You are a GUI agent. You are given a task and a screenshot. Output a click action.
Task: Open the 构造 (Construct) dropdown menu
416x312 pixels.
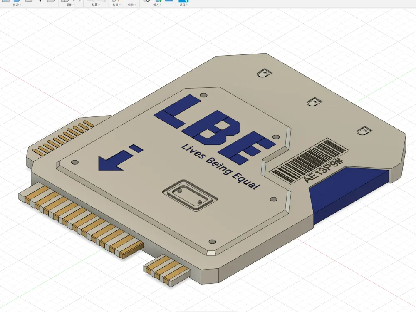pyautogui.click(x=116, y=5)
